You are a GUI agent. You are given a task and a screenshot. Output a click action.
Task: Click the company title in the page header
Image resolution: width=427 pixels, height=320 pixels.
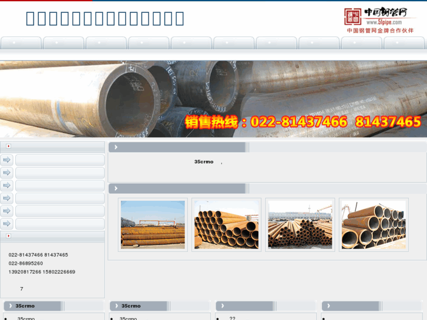105,19
